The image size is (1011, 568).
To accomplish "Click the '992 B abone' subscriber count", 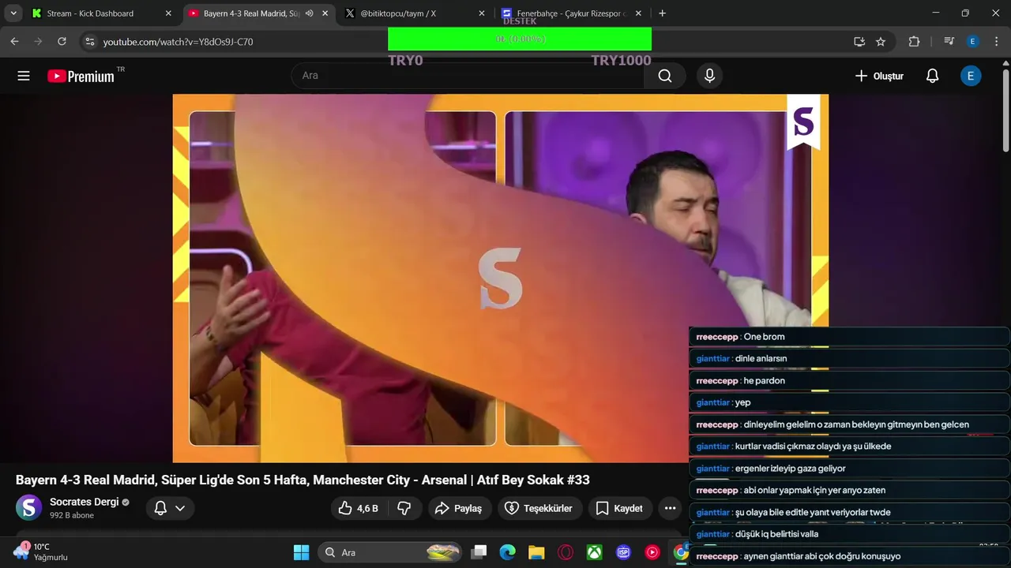I will click(x=72, y=515).
